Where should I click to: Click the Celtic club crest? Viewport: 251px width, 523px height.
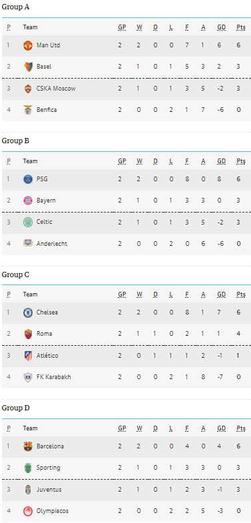pos(28,222)
